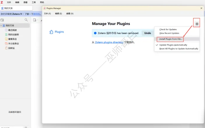
Task: Switch to the 我的文库 tab at top
Action: (x=16, y=8)
